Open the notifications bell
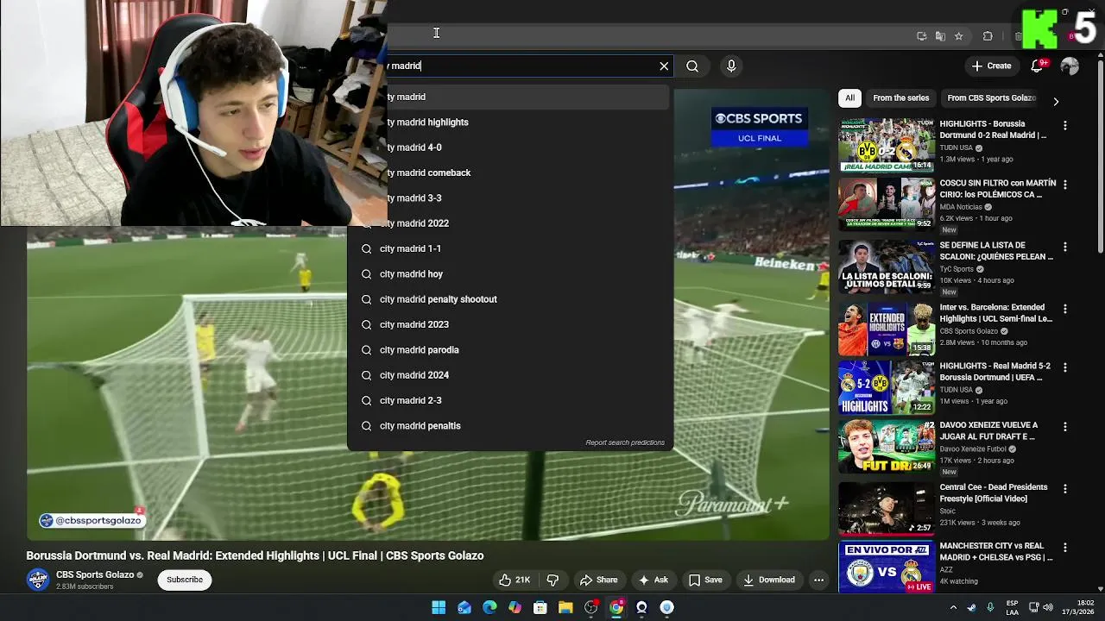The image size is (1105, 621). click(x=1038, y=66)
